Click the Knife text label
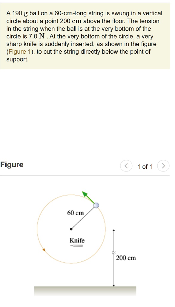This screenshot has width=175, height=307. tap(77, 240)
